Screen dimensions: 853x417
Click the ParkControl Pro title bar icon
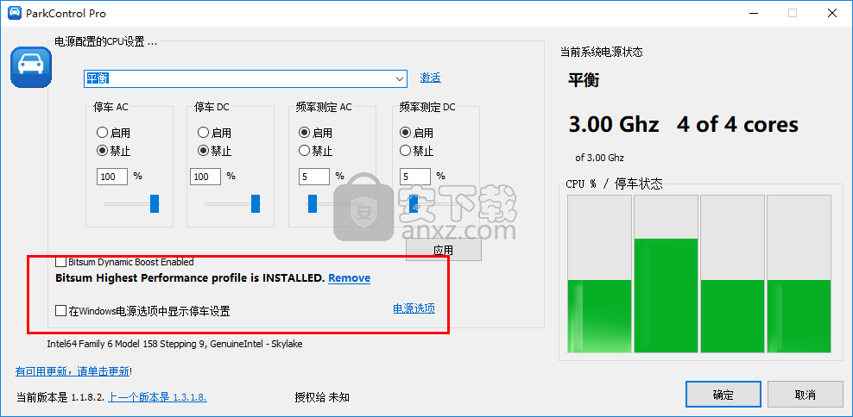tap(15, 13)
